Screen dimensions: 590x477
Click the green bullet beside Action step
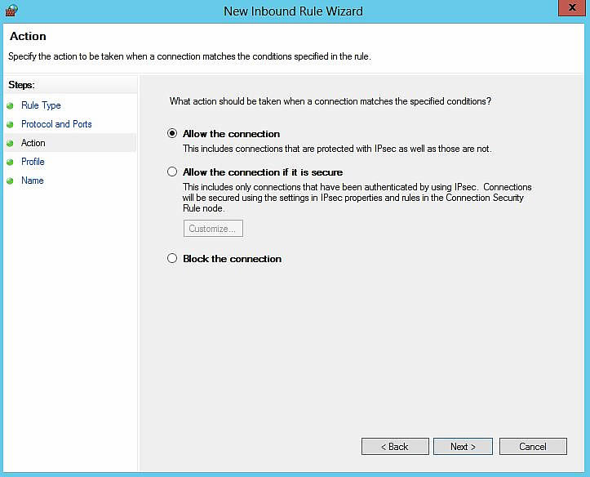point(10,144)
